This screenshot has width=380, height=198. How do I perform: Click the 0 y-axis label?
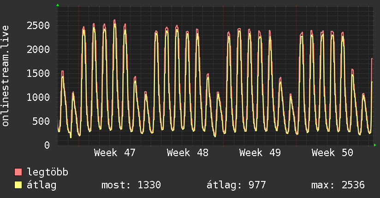(x=47, y=145)
